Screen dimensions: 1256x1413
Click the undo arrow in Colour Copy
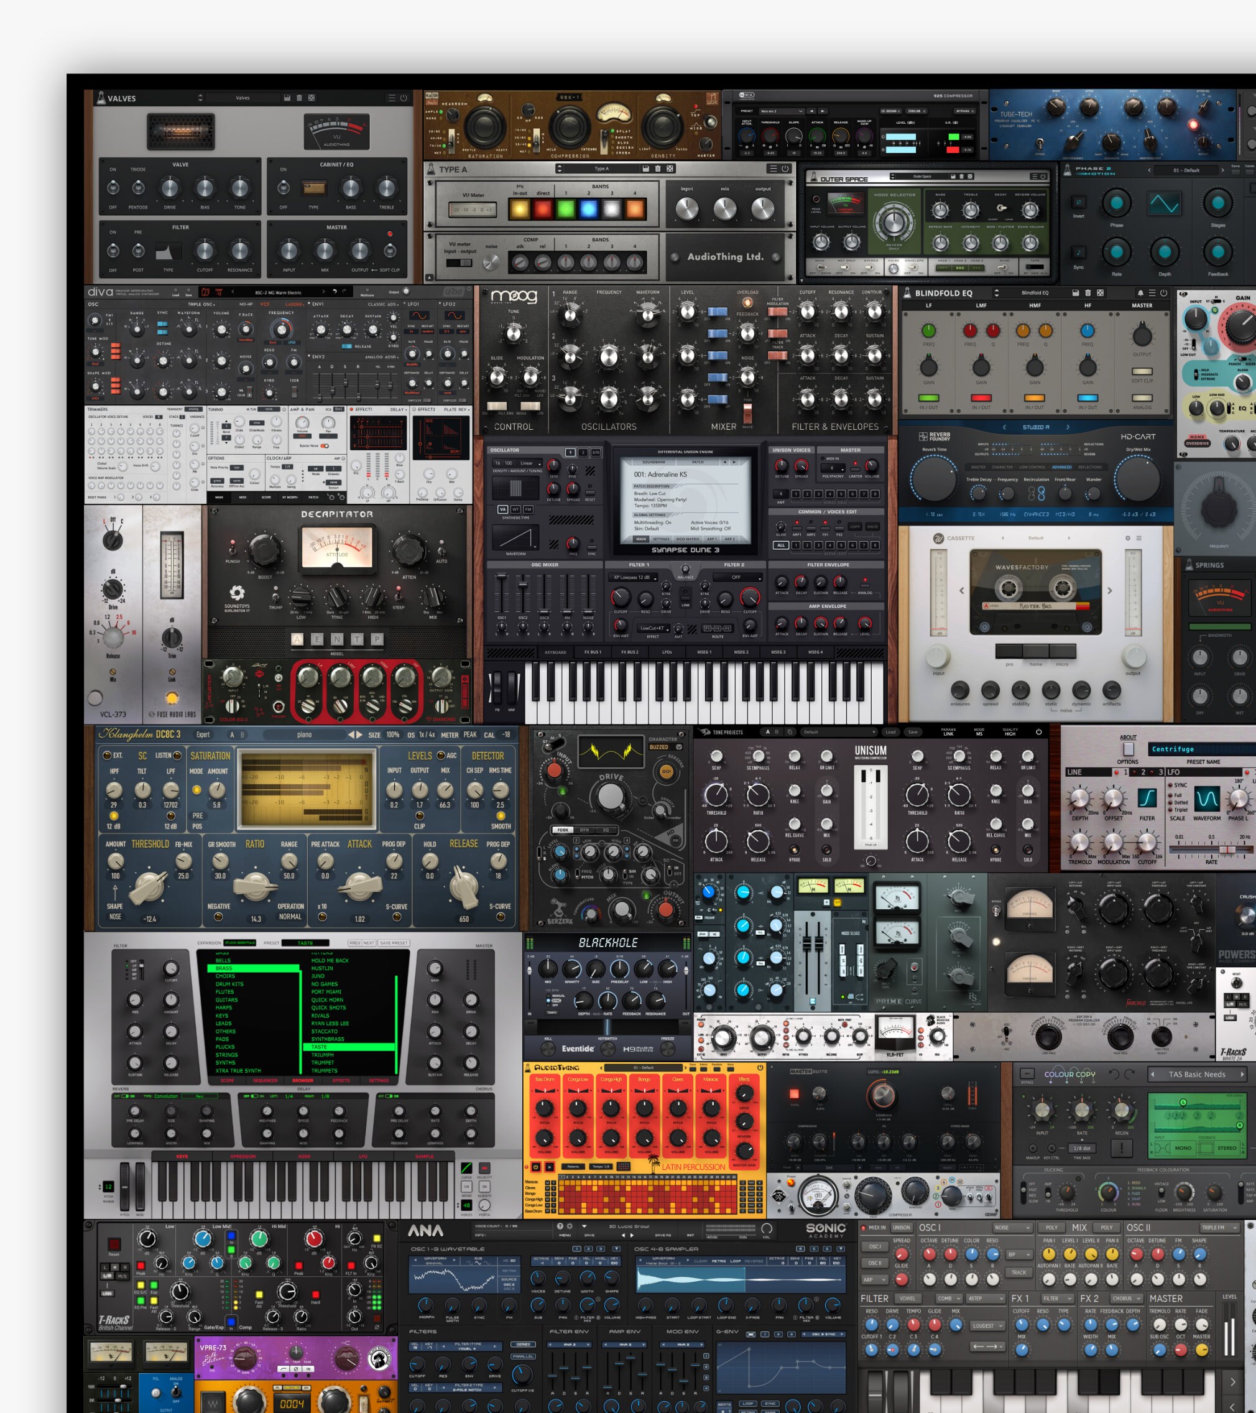point(1114,1074)
